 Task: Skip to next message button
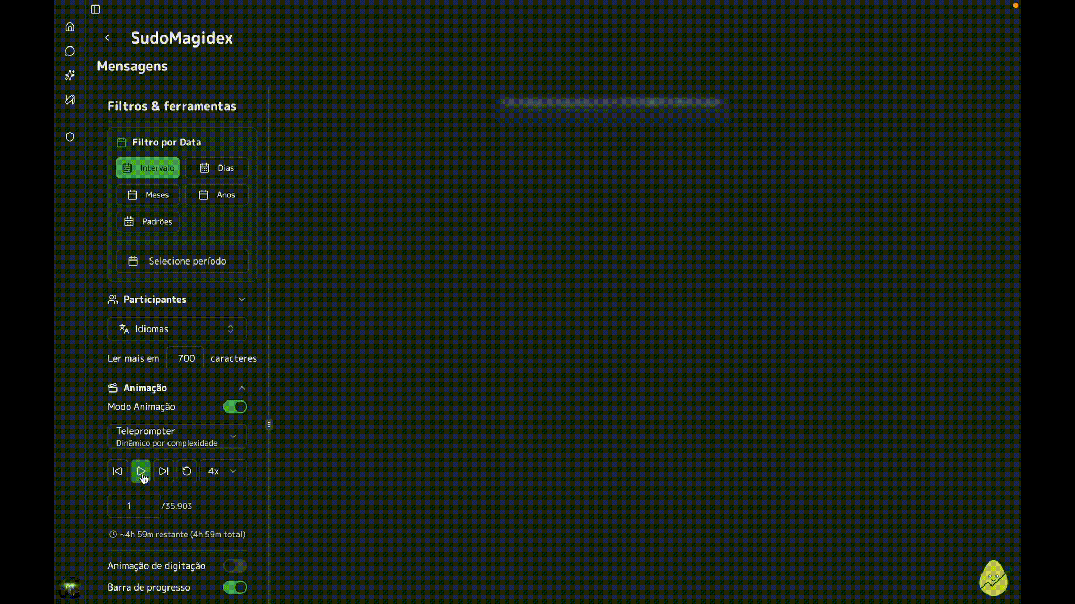click(x=163, y=471)
